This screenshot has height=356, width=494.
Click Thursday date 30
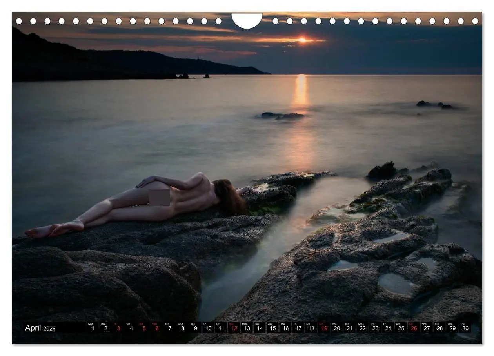pyautogui.click(x=465, y=328)
